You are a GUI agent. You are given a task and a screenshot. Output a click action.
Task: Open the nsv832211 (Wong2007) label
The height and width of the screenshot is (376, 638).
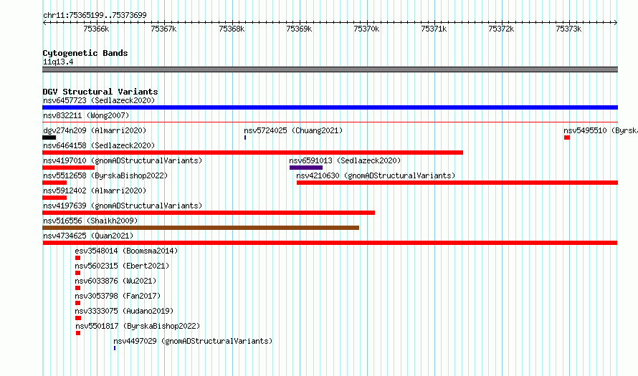[x=86, y=115]
